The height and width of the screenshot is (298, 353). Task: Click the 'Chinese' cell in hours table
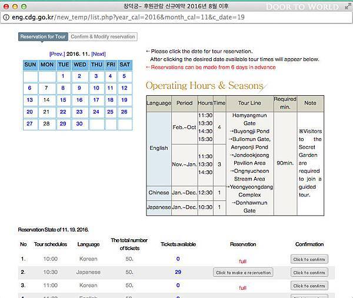(159, 193)
